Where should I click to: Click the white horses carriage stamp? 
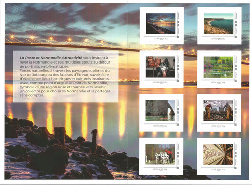coord(161,156)
